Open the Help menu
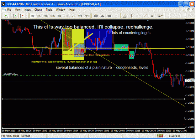The width and height of the screenshot is (196, 139). (x=72, y=10)
